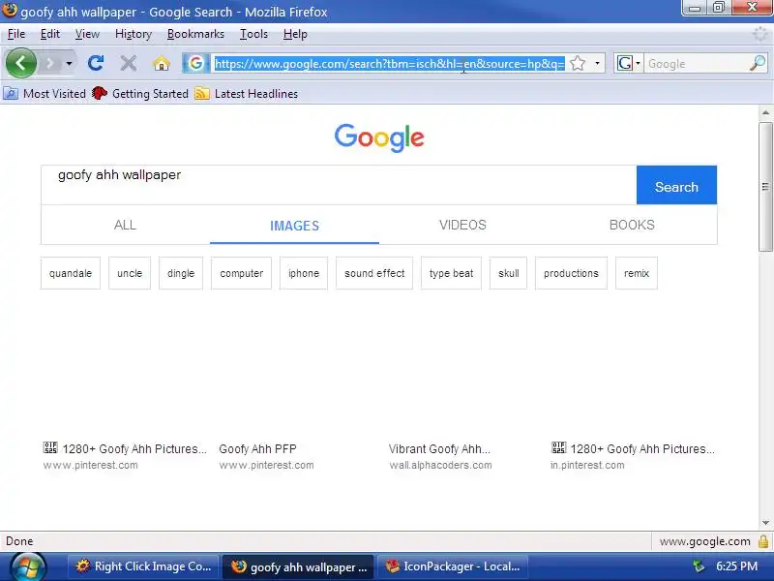The image size is (774, 581).
Task: Open the www.pinterest.com 1280+ Goofy Ahh Pictures result
Action: point(125,449)
